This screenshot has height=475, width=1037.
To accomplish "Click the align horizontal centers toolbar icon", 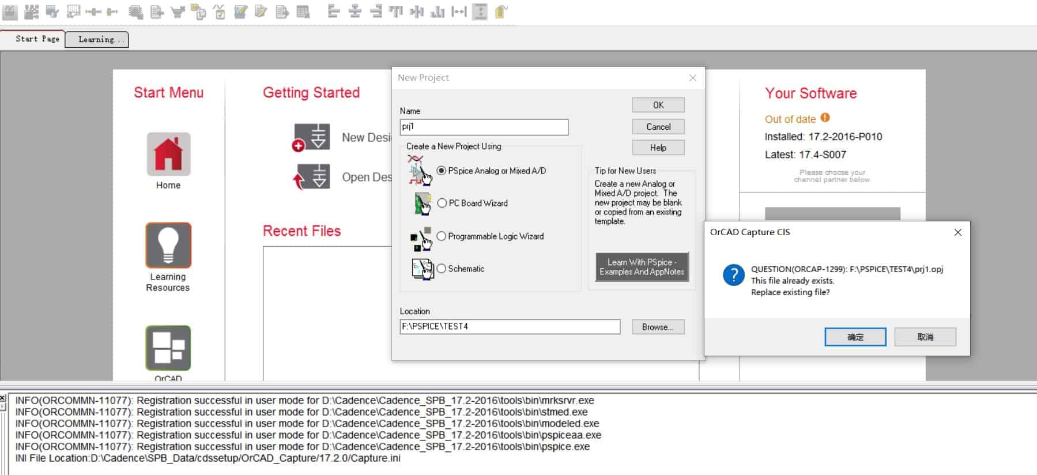I will pyautogui.click(x=355, y=12).
